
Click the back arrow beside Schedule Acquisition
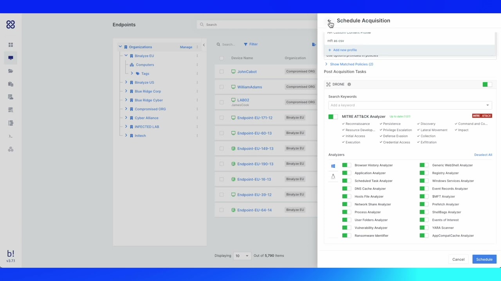click(330, 21)
